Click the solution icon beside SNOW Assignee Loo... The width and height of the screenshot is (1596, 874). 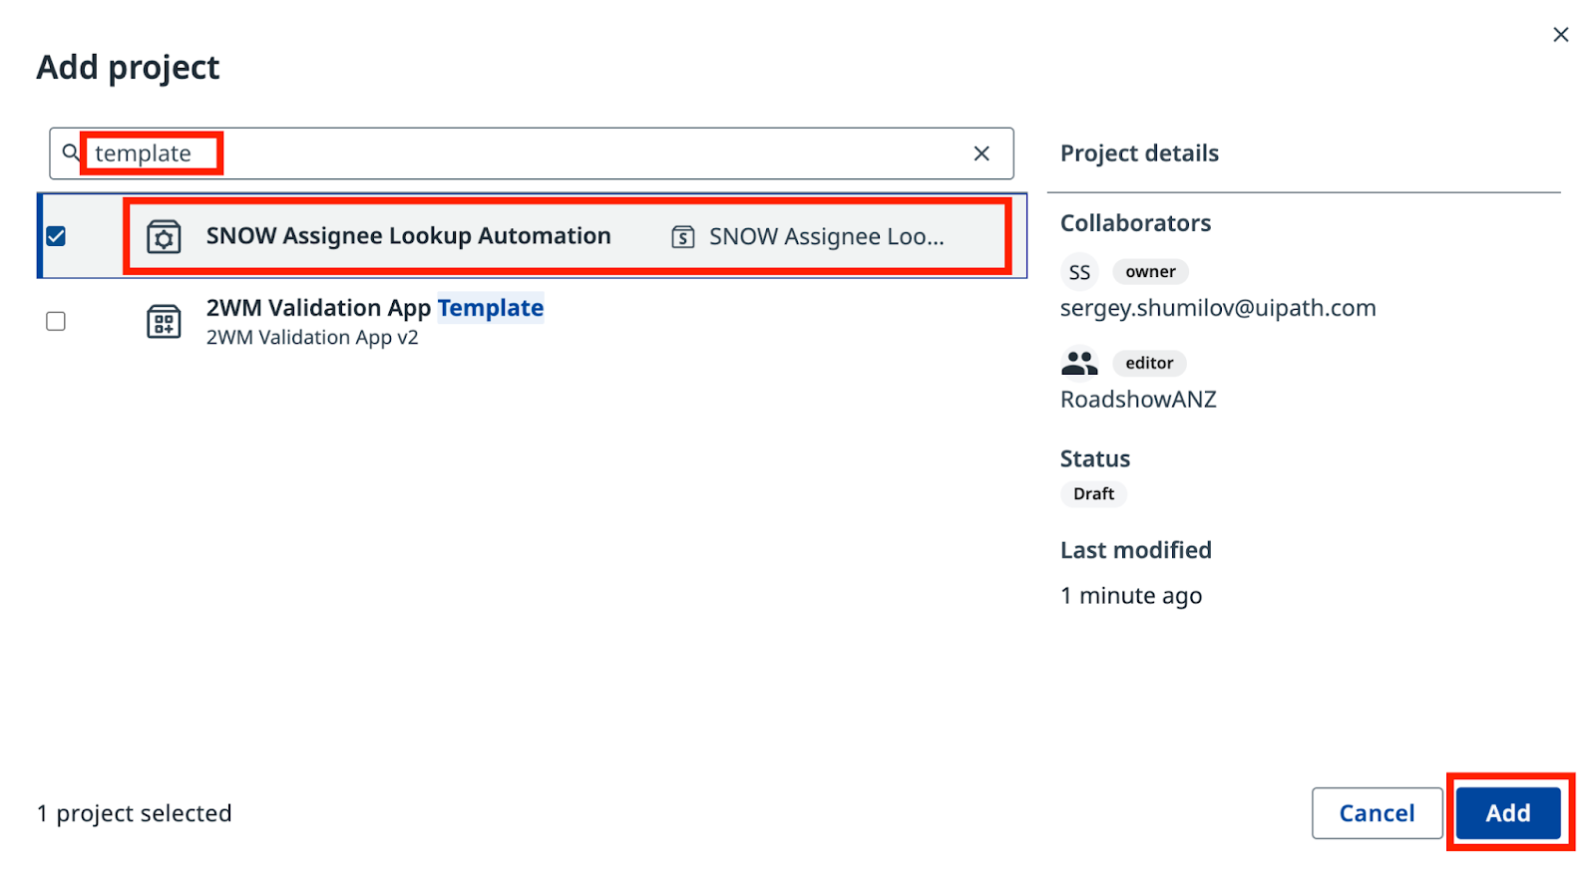tap(683, 237)
